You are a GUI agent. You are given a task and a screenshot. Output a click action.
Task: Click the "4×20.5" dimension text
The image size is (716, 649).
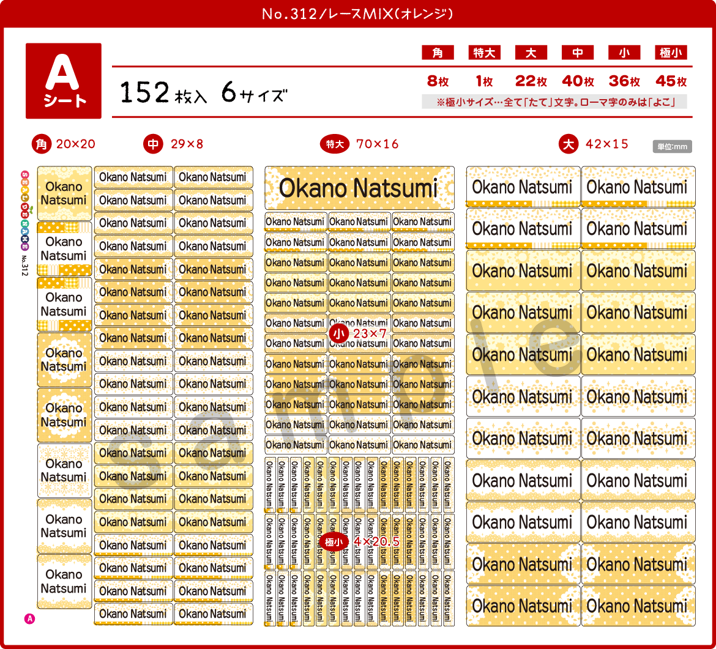click(x=377, y=542)
